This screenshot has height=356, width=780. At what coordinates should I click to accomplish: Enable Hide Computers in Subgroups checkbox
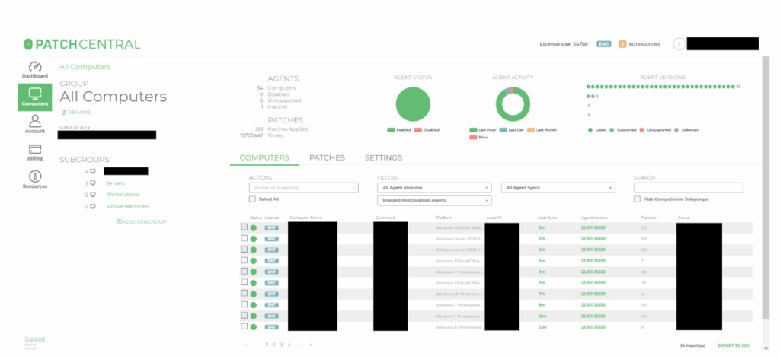pos(637,199)
